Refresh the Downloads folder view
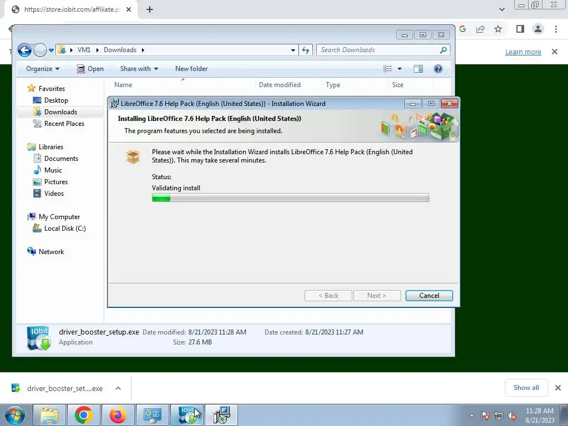568x426 pixels. pos(306,50)
